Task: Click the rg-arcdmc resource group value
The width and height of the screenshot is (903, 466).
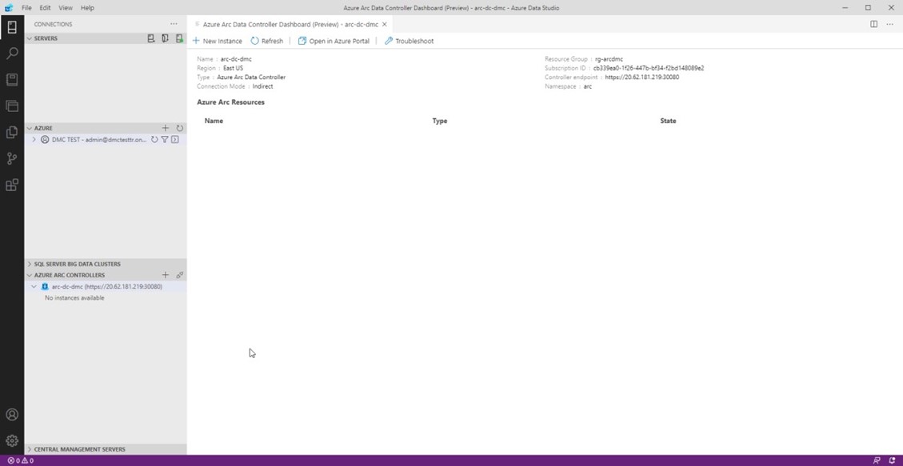Action: pos(609,59)
